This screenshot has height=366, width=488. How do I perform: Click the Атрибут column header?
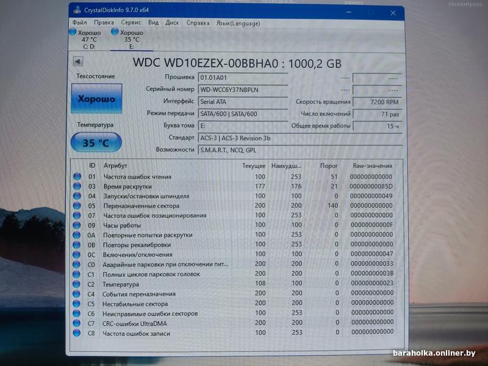[x=115, y=165]
